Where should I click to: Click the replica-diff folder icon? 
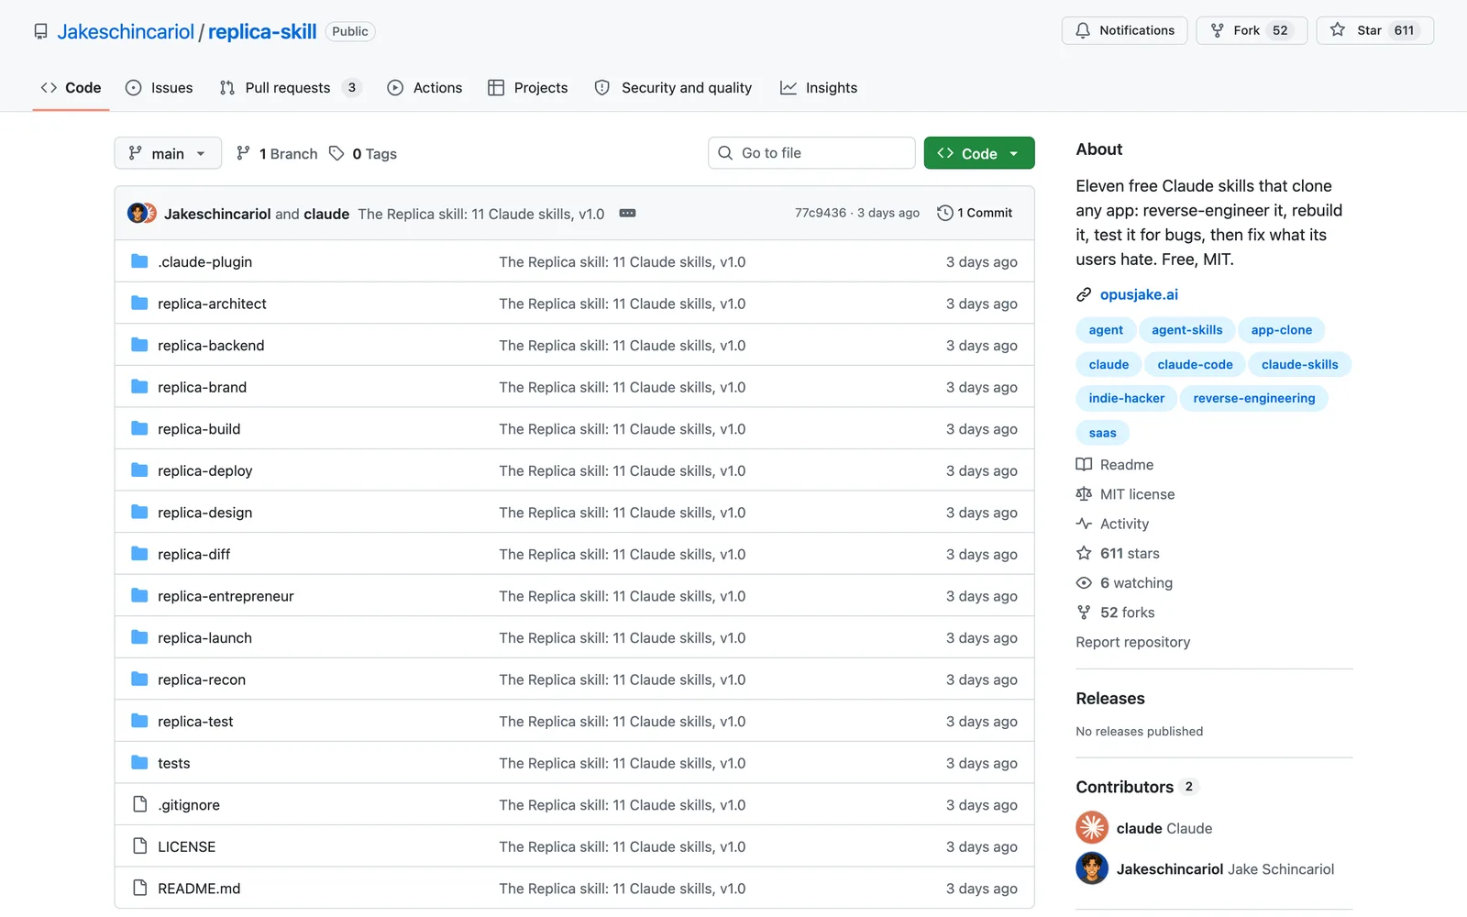click(139, 554)
